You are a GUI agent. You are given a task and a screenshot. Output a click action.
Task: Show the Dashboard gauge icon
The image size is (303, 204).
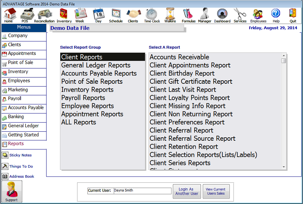(222, 16)
